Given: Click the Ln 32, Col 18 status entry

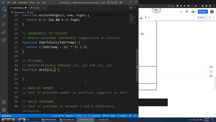Looking at the screenshot, I should point(58,116).
